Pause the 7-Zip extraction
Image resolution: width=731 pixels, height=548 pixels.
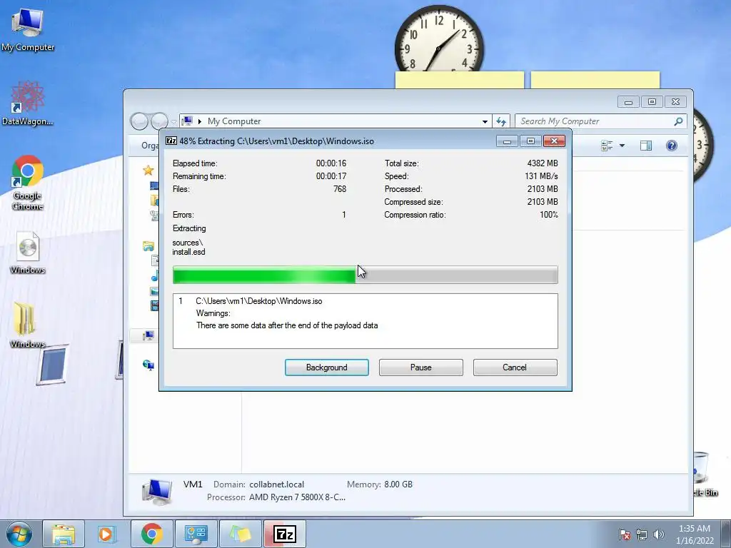[420, 367]
